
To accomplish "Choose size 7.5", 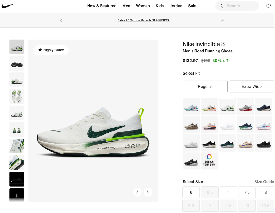I will coord(247,192).
